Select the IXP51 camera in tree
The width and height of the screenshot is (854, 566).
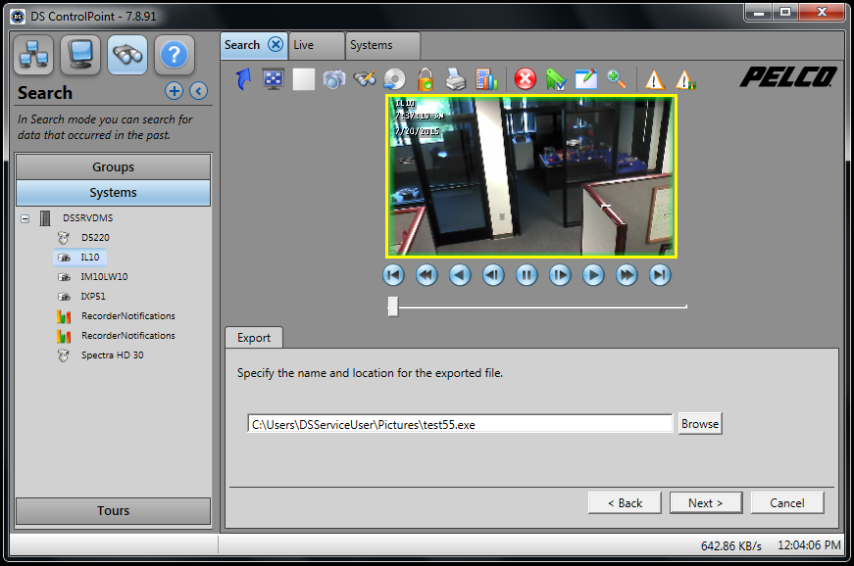93,297
